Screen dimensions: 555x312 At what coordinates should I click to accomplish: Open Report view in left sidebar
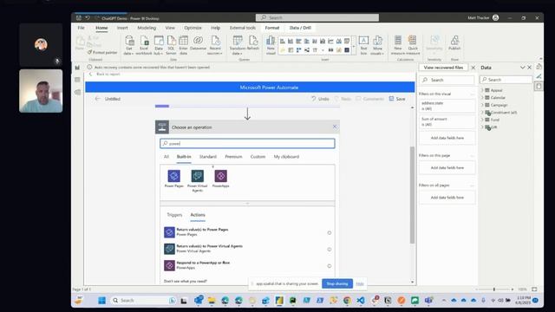77,68
